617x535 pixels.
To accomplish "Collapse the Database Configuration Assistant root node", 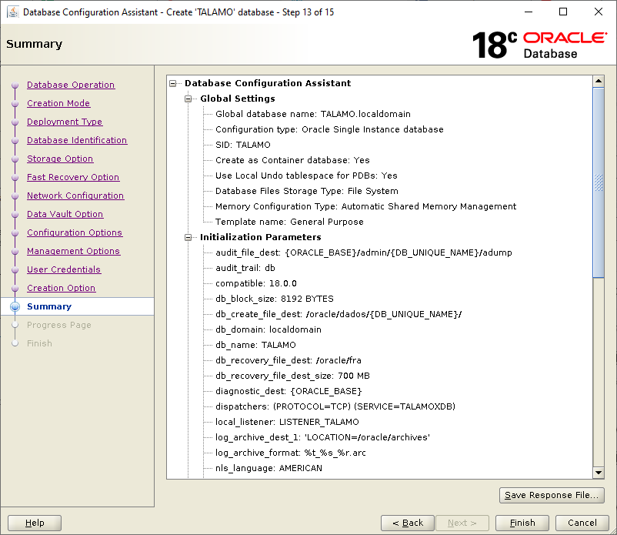I will click(x=173, y=83).
